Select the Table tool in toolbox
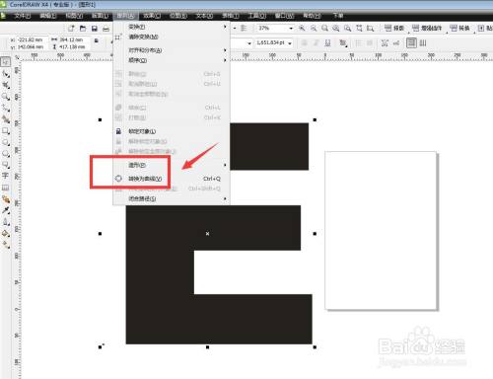Screen dimensions: 493x379 [x=6, y=188]
